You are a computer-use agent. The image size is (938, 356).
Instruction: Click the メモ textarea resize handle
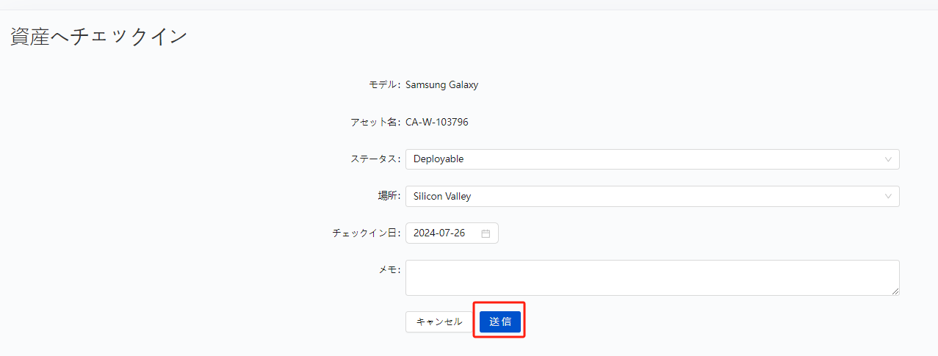(x=895, y=291)
